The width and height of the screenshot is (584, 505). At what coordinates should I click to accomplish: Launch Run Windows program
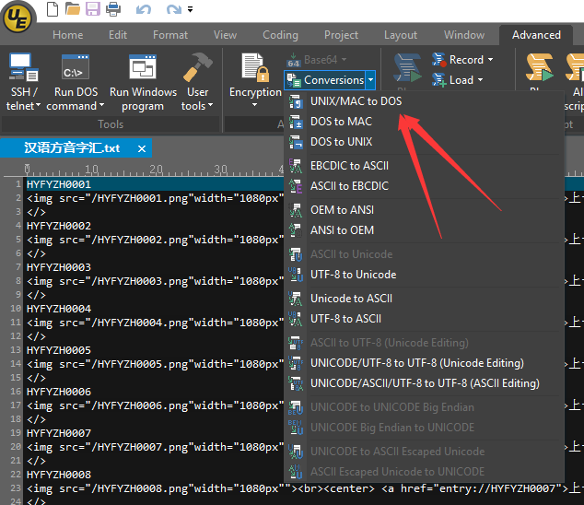[x=143, y=82]
